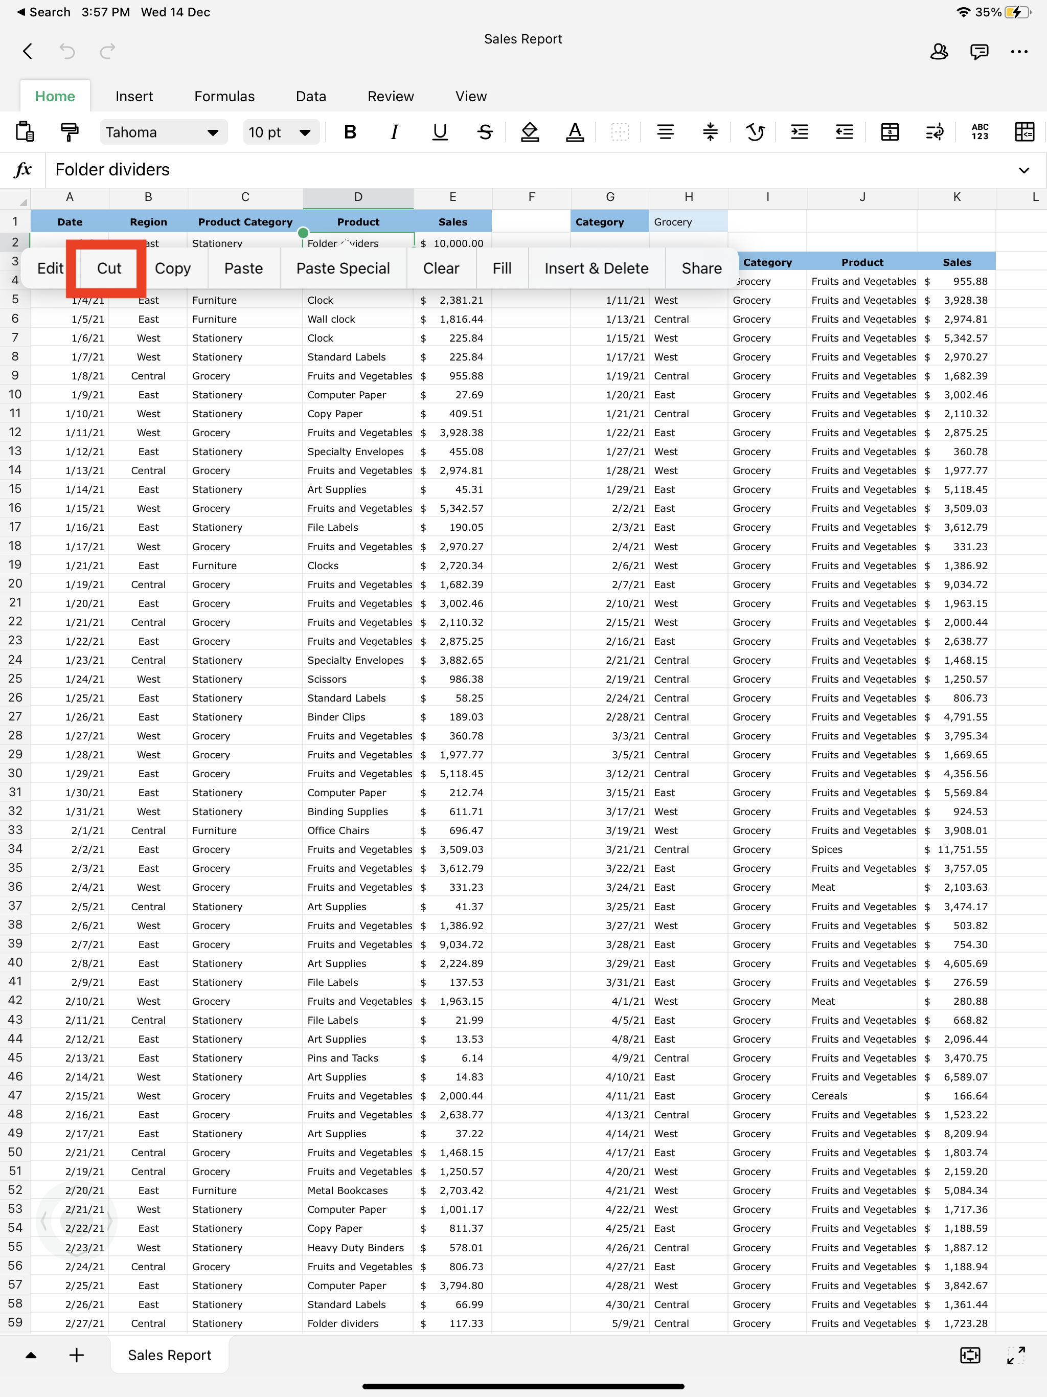Expand the formula bar chevron

coord(1023,170)
